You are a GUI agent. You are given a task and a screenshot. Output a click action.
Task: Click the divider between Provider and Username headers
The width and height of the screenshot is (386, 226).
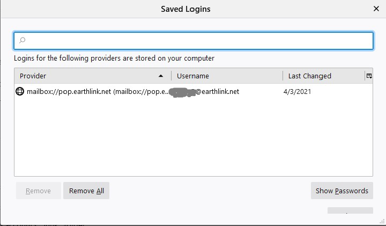pos(172,76)
